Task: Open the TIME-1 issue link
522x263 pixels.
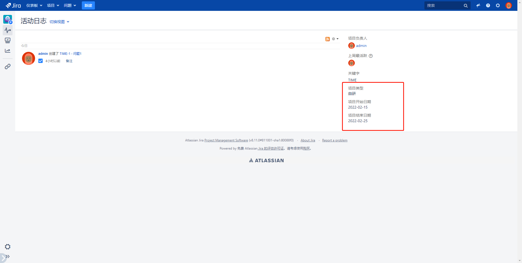Action: click(65, 54)
